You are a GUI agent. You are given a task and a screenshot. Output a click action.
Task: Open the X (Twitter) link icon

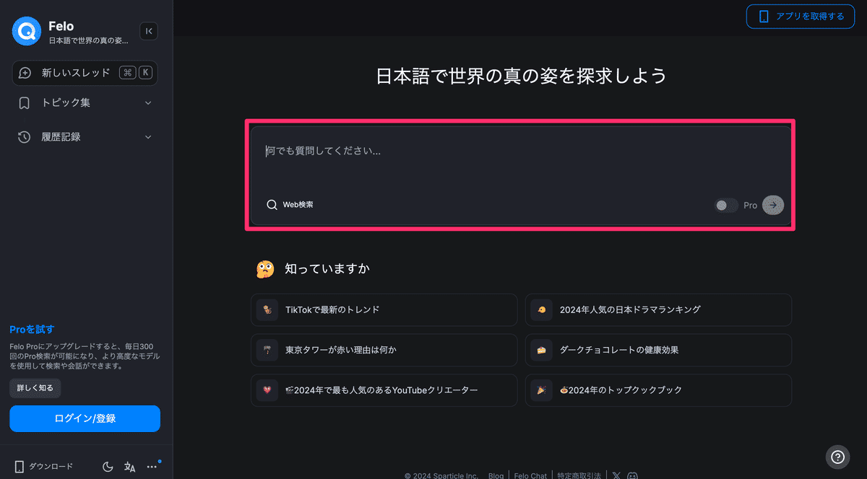pyautogui.click(x=616, y=475)
